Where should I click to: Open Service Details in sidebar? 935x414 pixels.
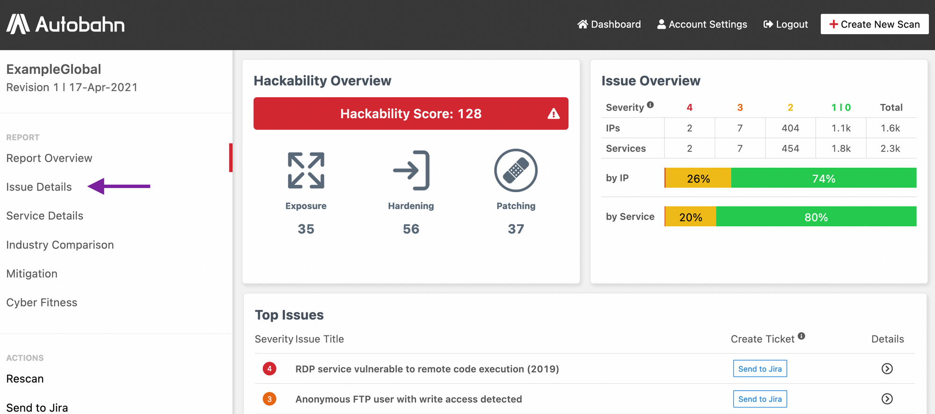(44, 216)
